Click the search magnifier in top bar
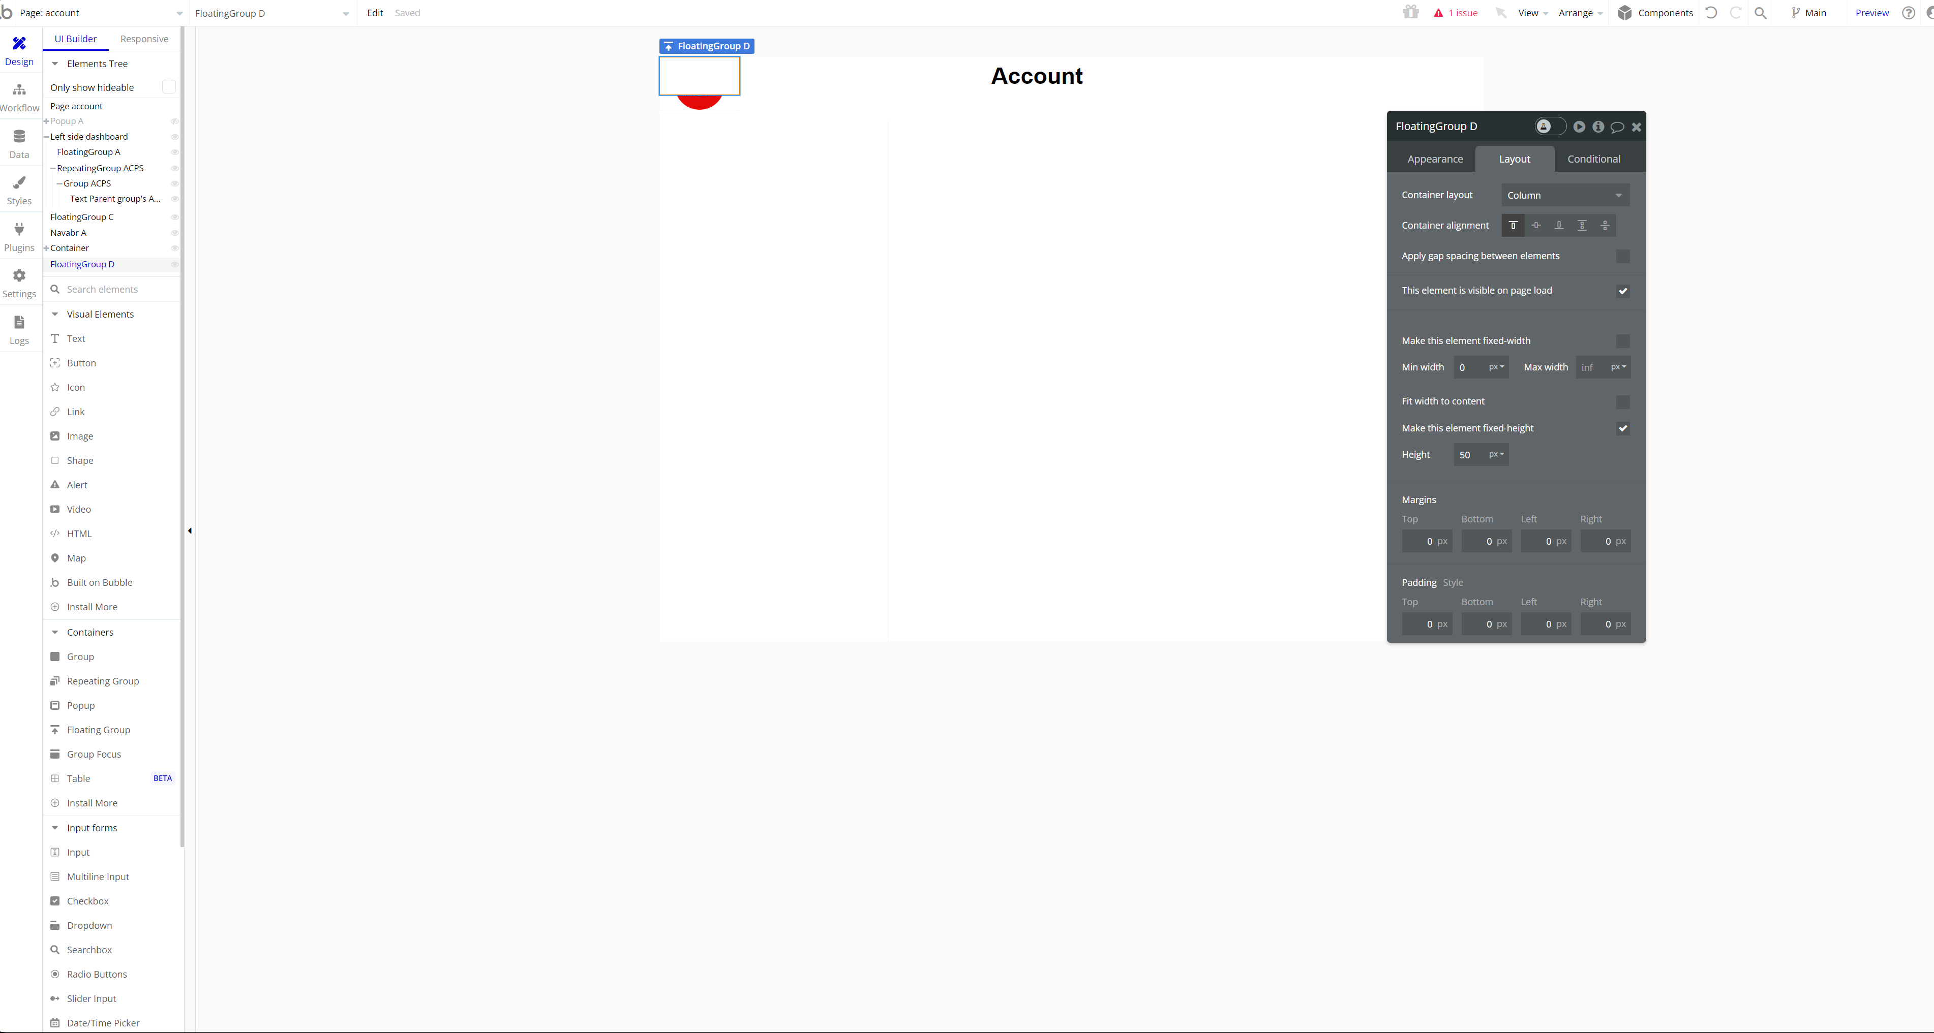 1760,13
